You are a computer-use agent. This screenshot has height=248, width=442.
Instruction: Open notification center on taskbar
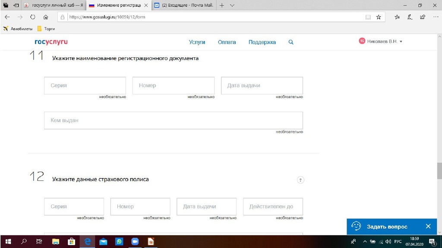[432, 242]
